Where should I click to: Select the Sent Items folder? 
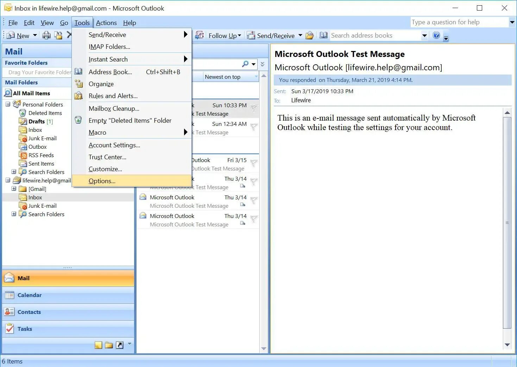[41, 163]
